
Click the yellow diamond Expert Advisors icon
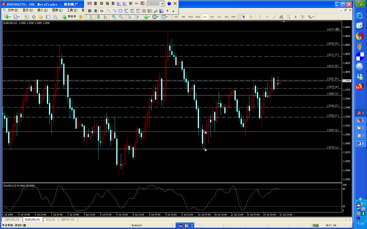81,17
